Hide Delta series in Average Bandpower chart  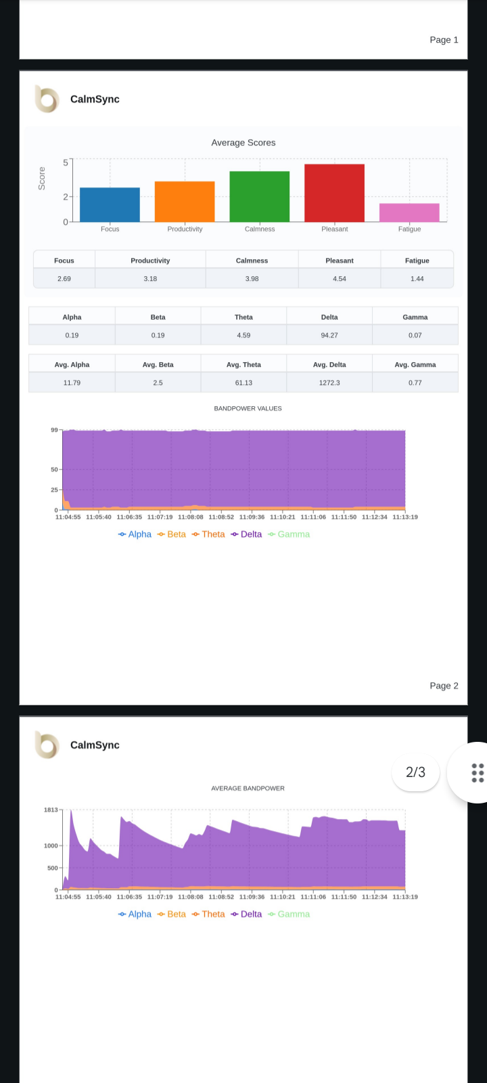[x=246, y=914]
